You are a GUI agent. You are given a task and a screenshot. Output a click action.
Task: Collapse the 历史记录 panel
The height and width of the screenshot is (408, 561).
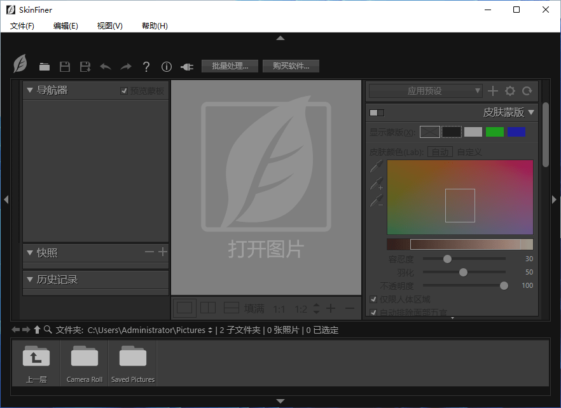pyautogui.click(x=30, y=279)
